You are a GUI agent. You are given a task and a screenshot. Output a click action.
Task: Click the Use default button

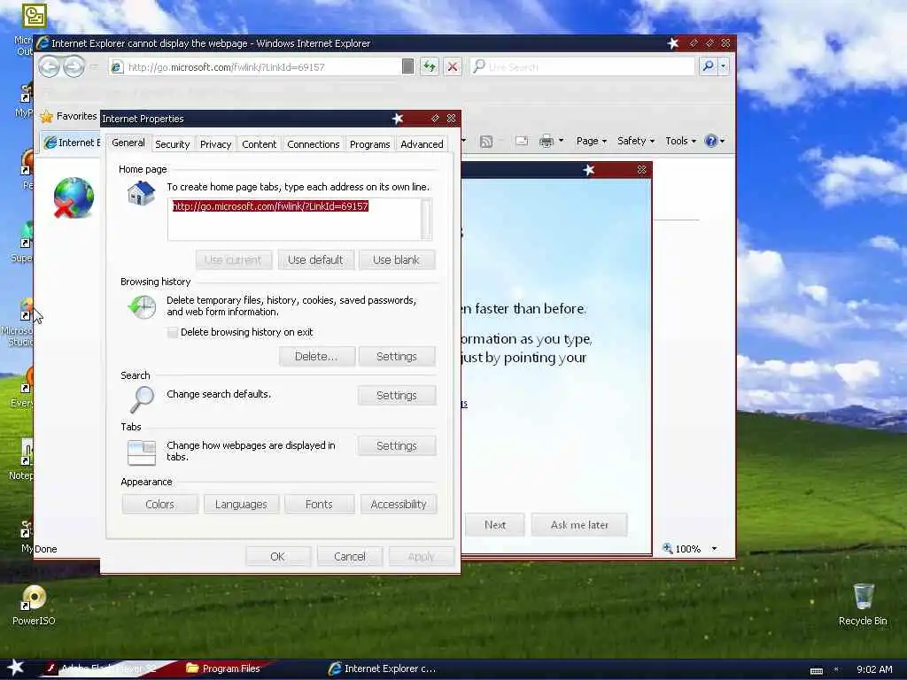pos(315,260)
